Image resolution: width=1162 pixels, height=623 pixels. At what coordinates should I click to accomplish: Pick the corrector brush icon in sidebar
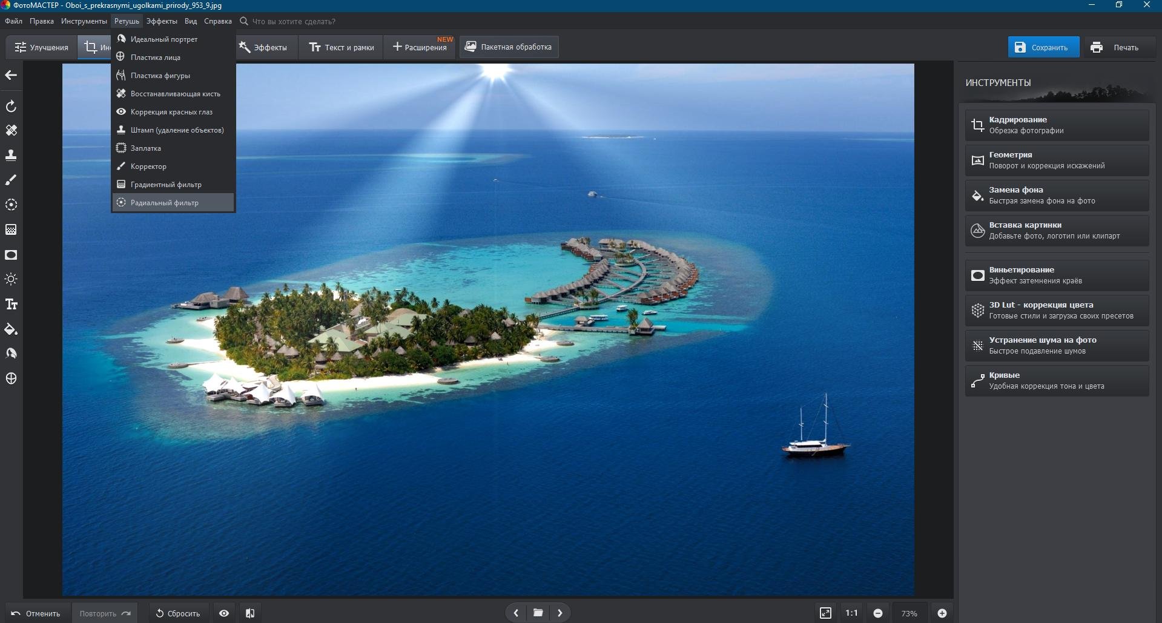[x=11, y=180]
